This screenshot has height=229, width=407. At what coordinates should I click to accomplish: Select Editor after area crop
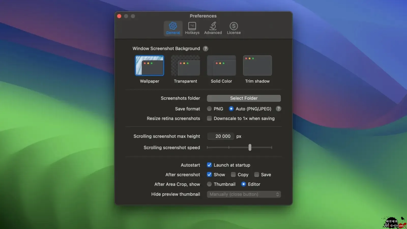[244, 184]
